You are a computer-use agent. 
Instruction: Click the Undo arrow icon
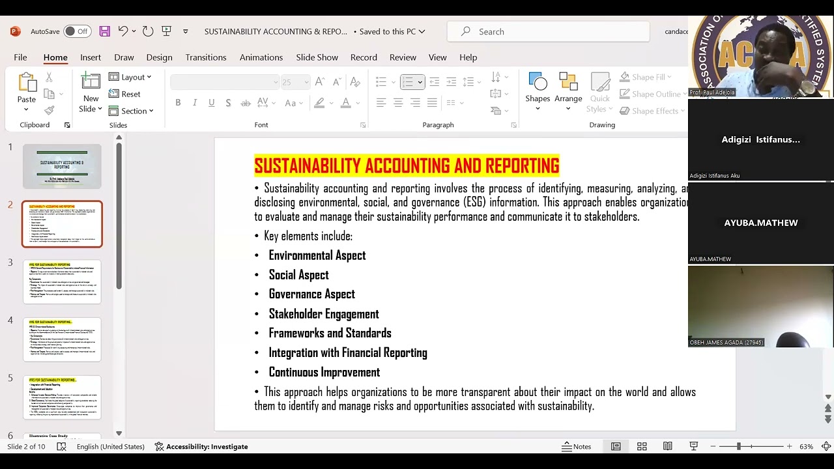coord(122,31)
